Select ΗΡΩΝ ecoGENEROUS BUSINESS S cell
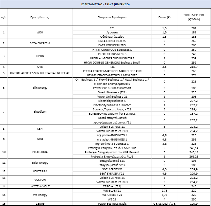The width and height of the screenshot is (211, 206). (112, 58)
